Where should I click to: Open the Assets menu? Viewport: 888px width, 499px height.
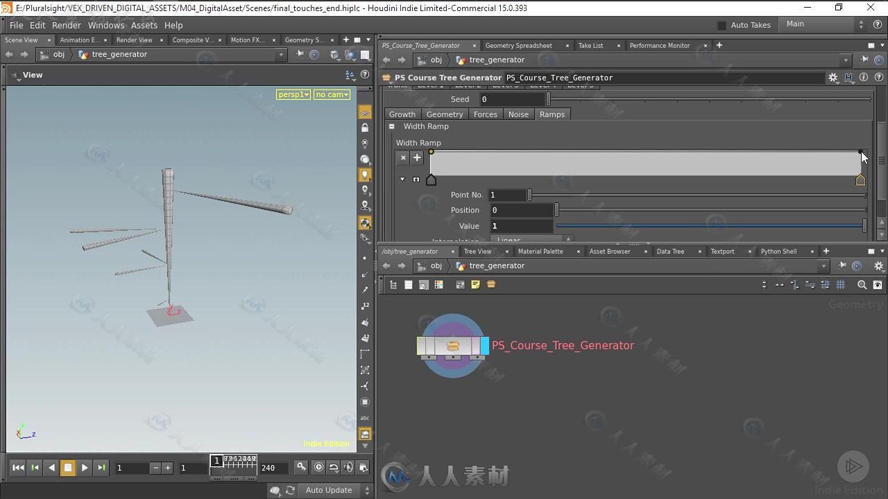point(144,25)
